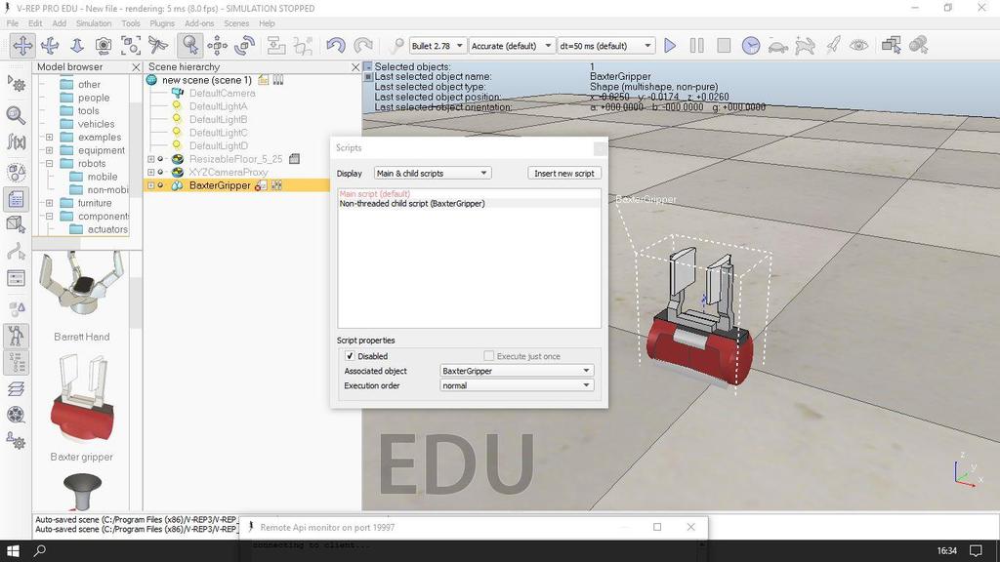
Task: Activate the dragonfly fly-camera tool
Action: click(x=157, y=45)
